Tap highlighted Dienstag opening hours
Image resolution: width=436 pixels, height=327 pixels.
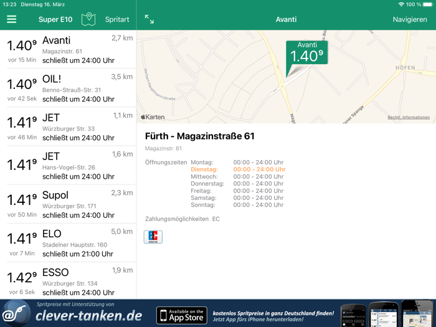coord(238,169)
